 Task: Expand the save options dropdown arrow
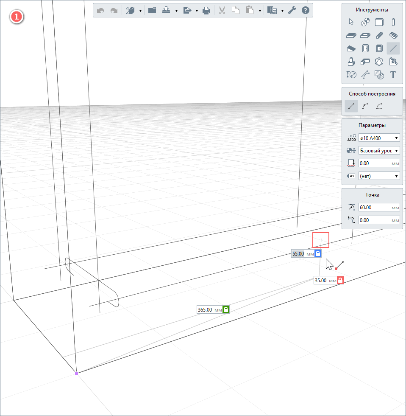pos(176,11)
